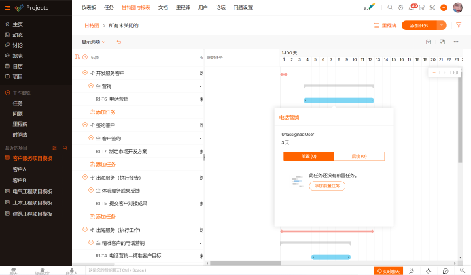The width and height of the screenshot is (471, 275).
Task: Click the timer clock icon
Action: tap(400, 7)
